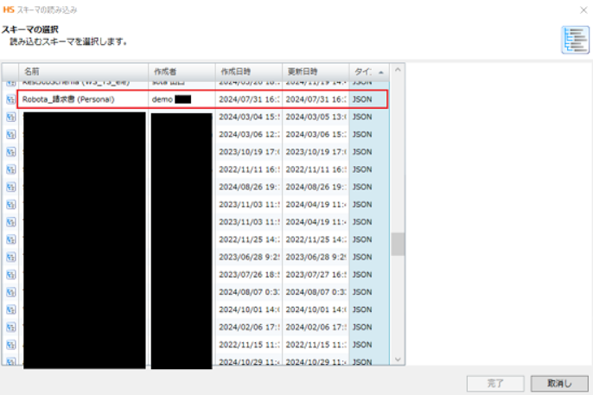Click JSON type cell in the 2024/10/01 row
This screenshot has width=593, height=395.
click(x=369, y=310)
